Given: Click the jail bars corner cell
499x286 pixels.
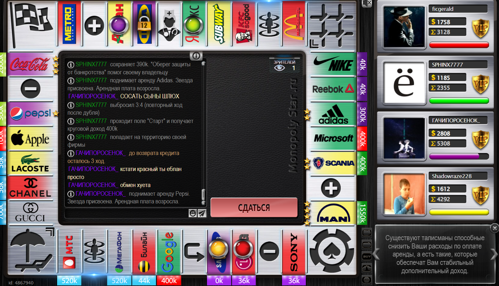Looking at the screenshot, I should (332, 26).
